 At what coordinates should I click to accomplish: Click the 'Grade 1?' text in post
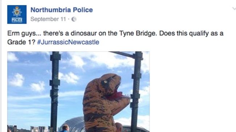click(21, 42)
